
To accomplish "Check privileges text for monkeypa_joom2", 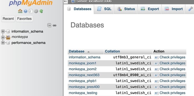I will tap(172, 69).
